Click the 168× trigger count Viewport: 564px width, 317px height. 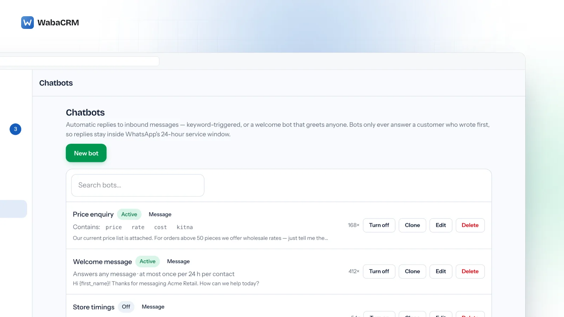point(354,225)
